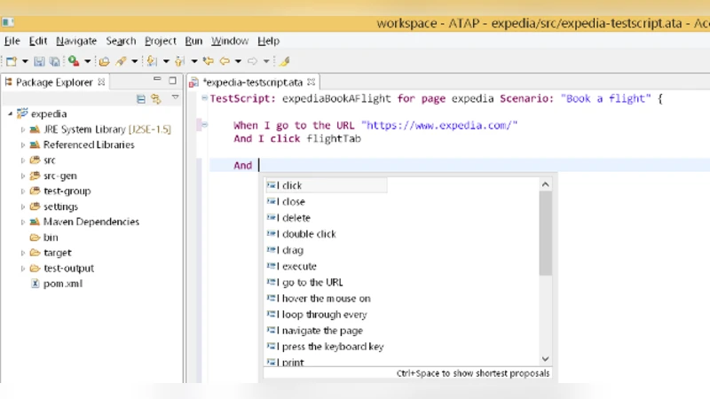Viewport: 710px width, 399px height.
Task: Click the autocomplete list scrollbar down arrow
Action: click(546, 358)
